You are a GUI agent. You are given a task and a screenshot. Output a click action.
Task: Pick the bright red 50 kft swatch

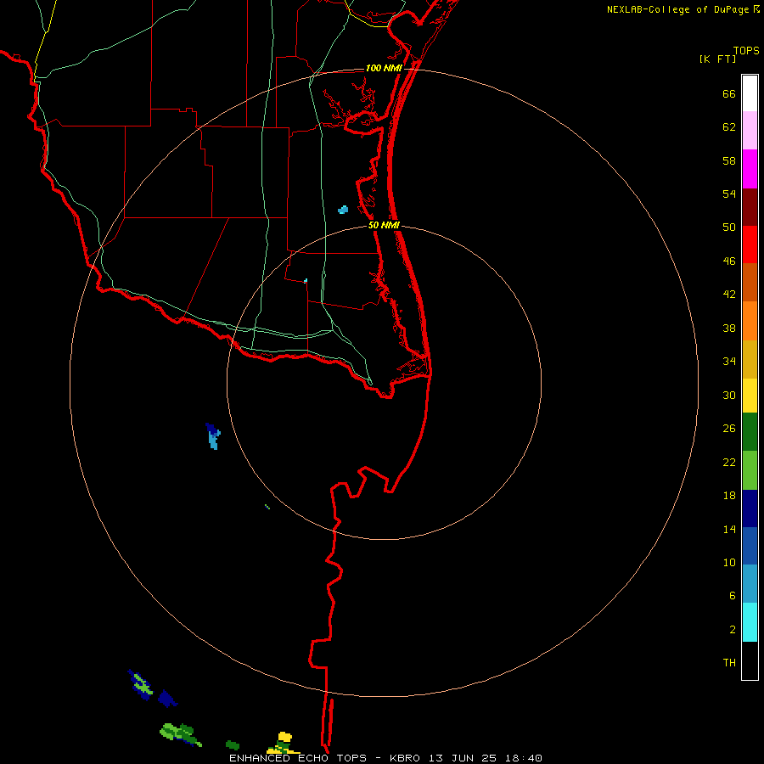pyautogui.click(x=750, y=244)
